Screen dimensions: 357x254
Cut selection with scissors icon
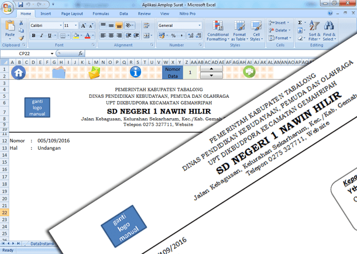click(21, 23)
